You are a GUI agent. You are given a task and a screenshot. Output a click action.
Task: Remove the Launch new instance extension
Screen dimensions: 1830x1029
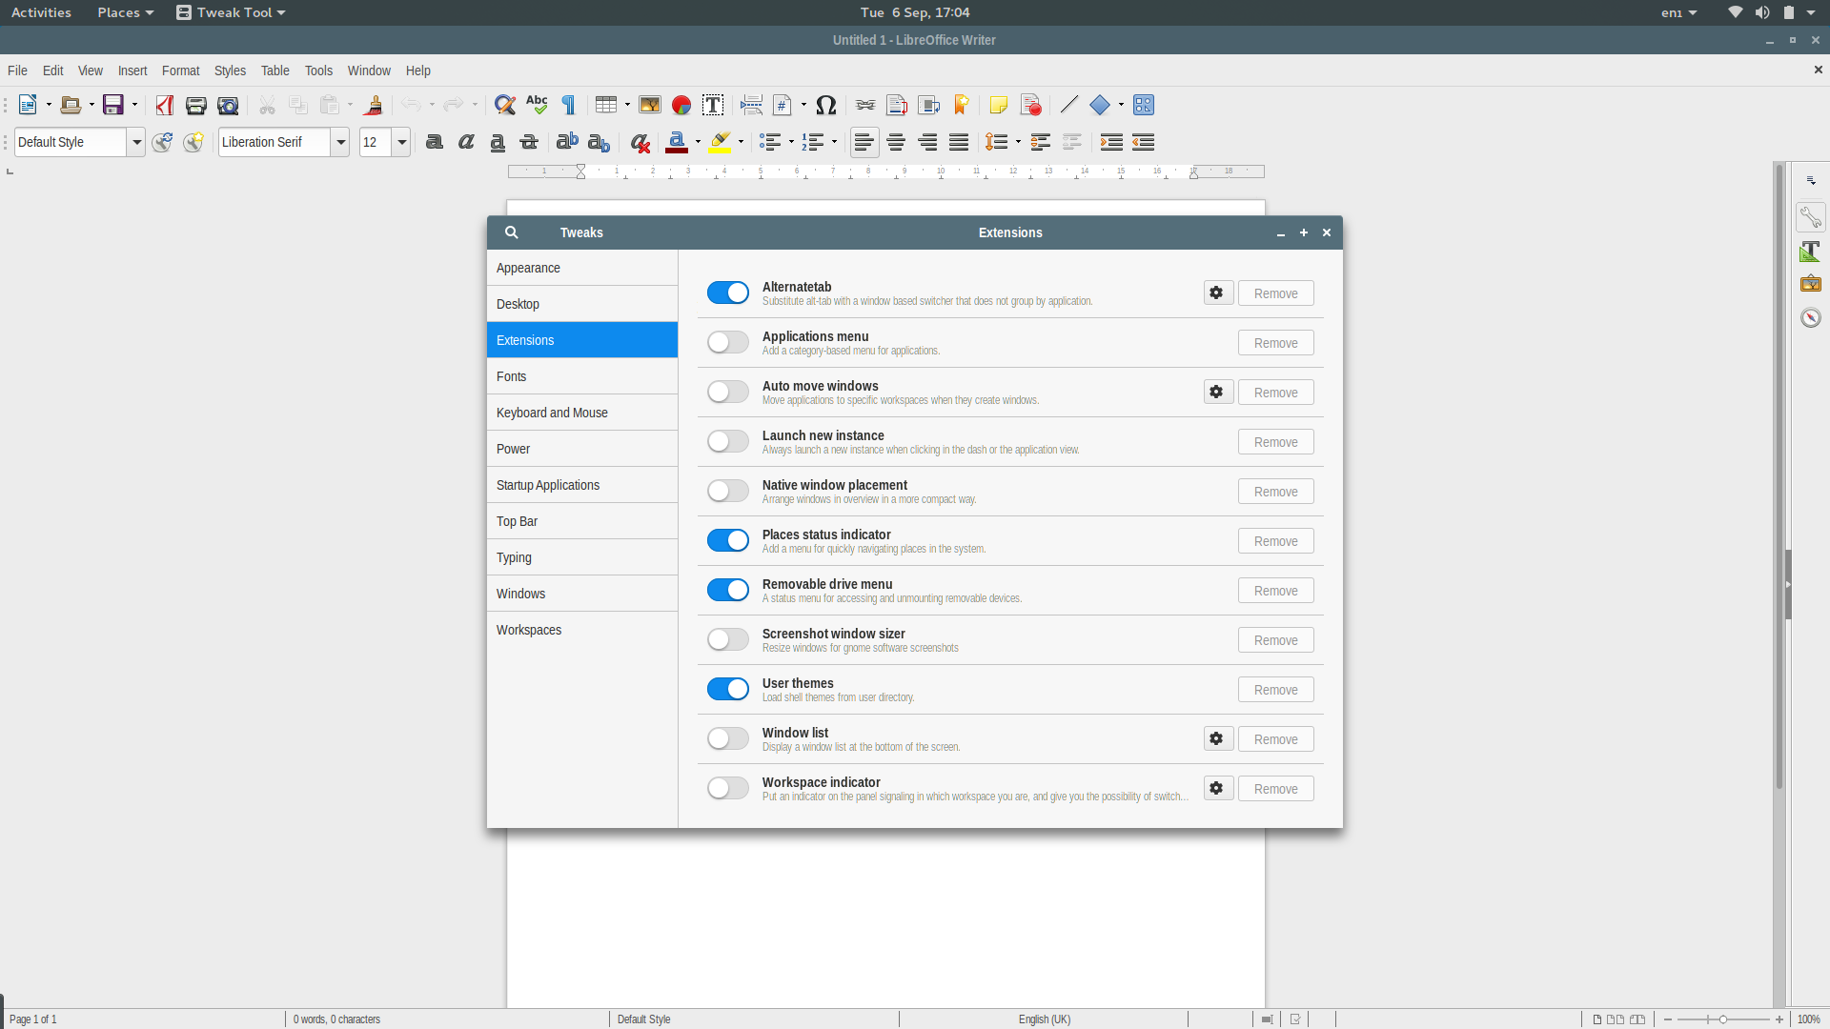(1275, 441)
